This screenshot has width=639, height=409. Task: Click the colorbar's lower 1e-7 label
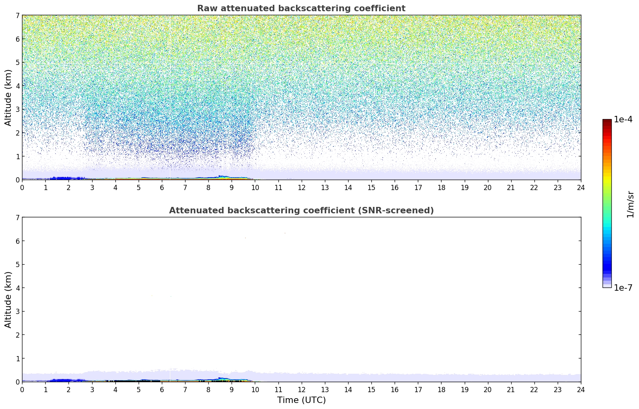[623, 288]
